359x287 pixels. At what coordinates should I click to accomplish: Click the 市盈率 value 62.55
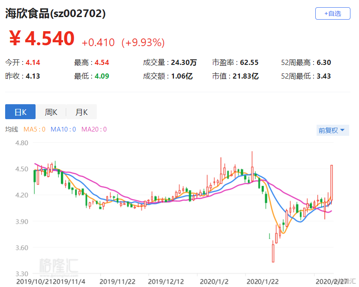click(x=249, y=62)
